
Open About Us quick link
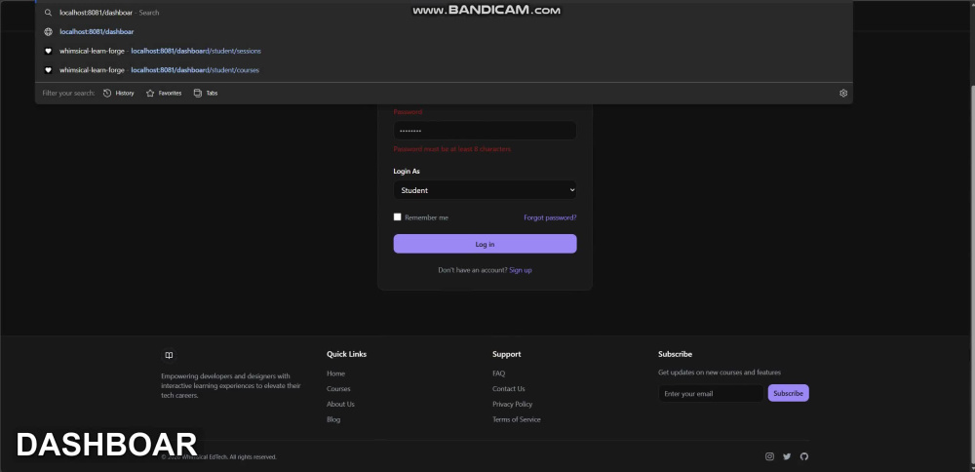tap(340, 404)
